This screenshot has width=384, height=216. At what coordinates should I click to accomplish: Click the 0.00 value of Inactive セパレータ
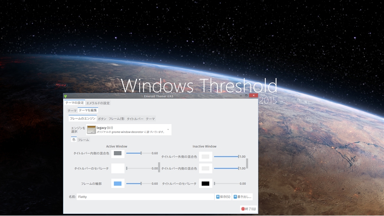click(x=243, y=184)
